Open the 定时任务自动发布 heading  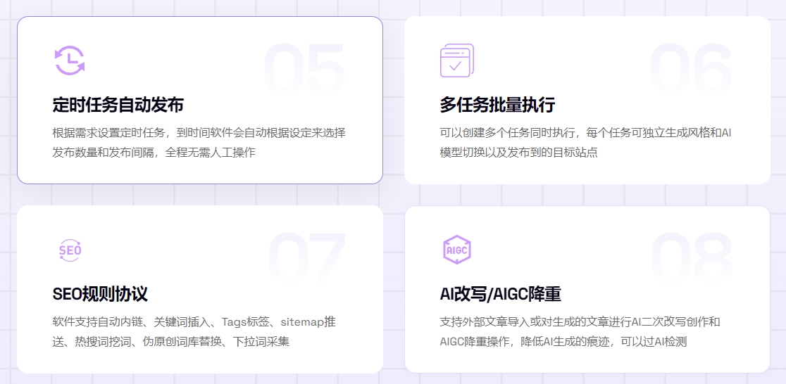coord(118,105)
